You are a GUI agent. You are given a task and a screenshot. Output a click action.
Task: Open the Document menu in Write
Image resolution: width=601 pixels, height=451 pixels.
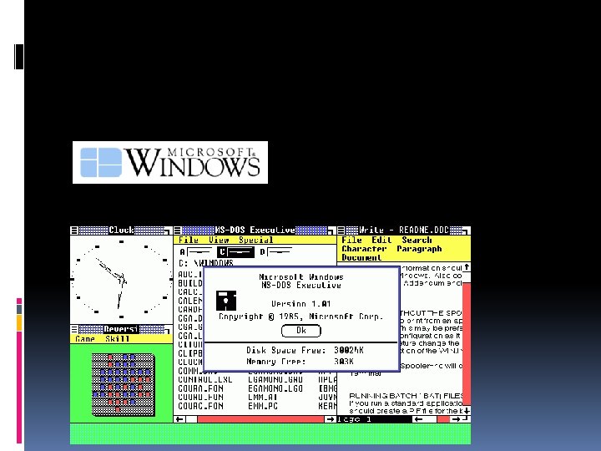tap(361, 258)
